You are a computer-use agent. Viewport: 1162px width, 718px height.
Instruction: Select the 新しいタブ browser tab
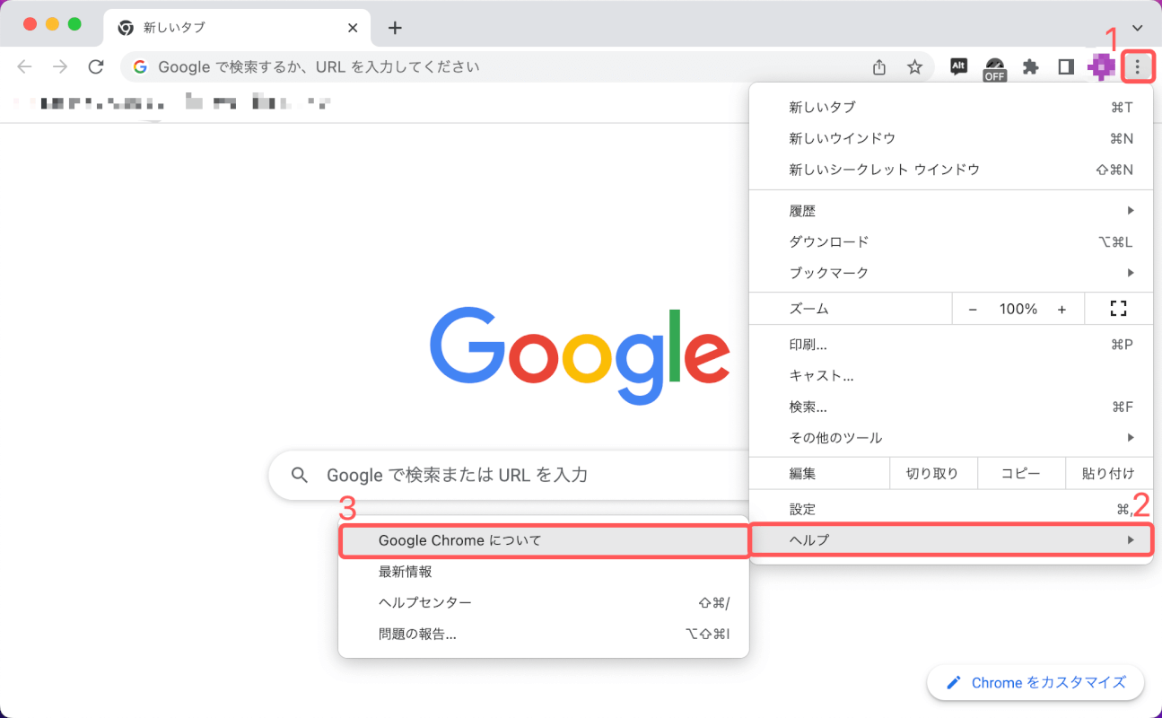coord(238,28)
